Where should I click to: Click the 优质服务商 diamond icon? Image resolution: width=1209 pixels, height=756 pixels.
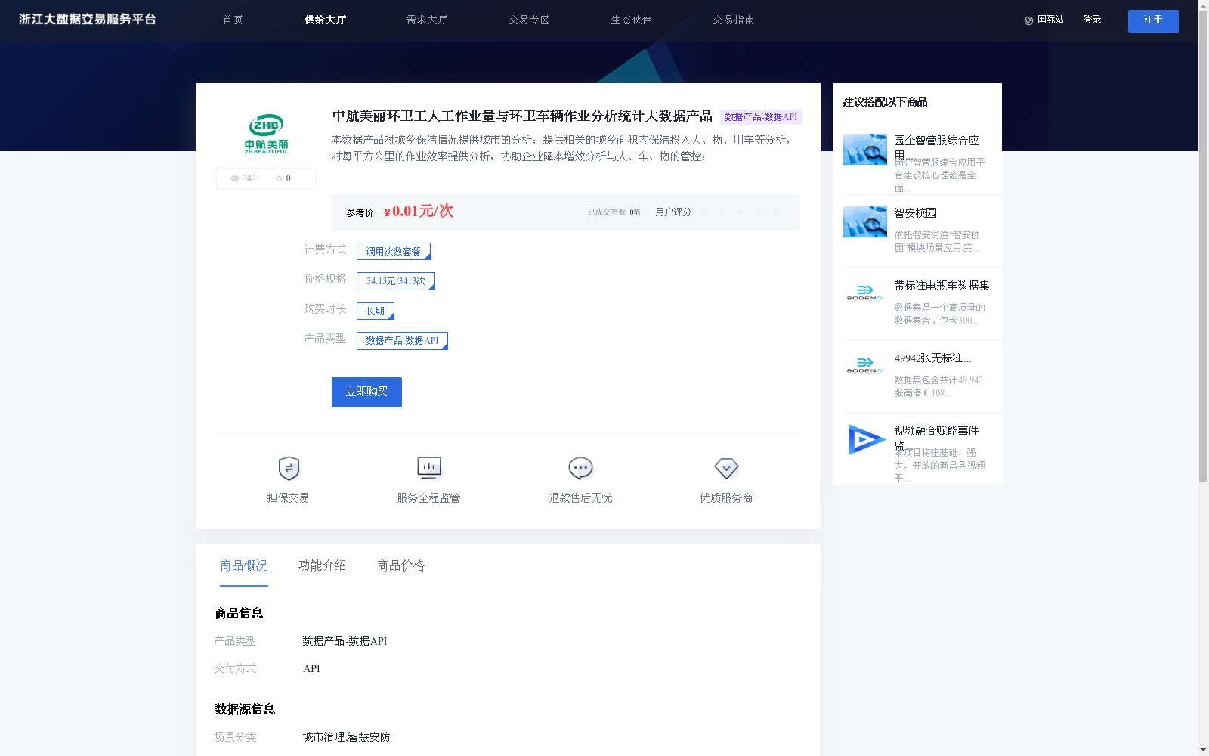click(x=726, y=469)
